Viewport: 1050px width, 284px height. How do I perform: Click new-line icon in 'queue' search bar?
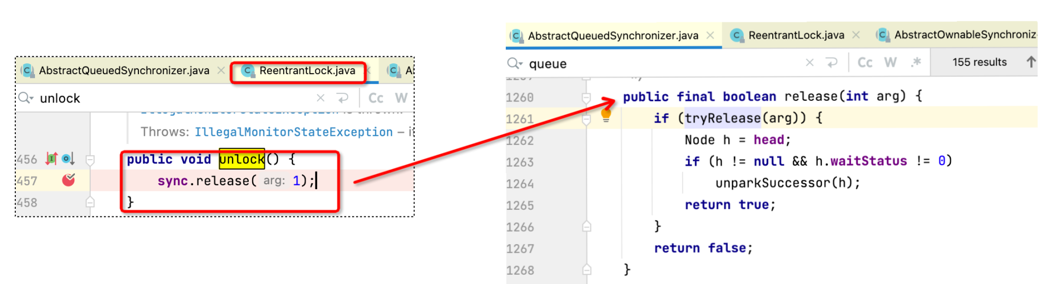(x=832, y=63)
